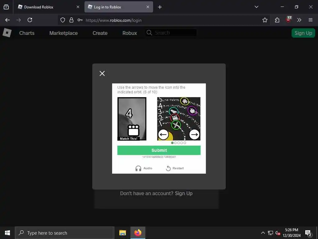
Task: Submit the captcha answer
Action: [x=159, y=150]
